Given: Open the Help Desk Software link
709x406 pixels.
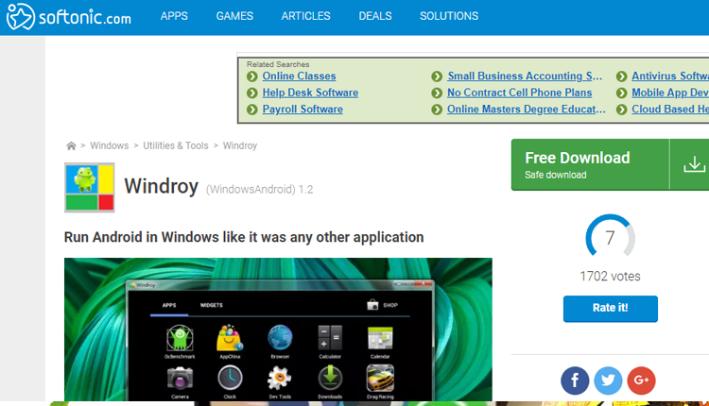Looking at the screenshot, I should coord(310,93).
